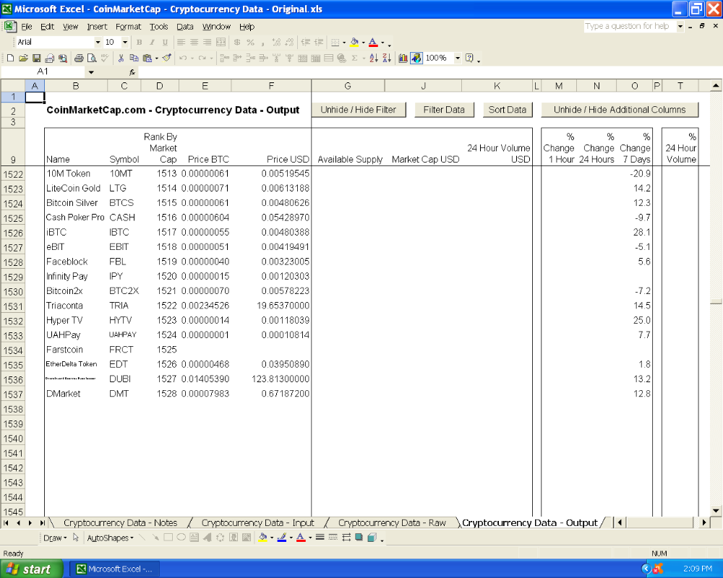723x578 pixels.
Task: Click the Windows start button
Action: pyautogui.click(x=31, y=569)
